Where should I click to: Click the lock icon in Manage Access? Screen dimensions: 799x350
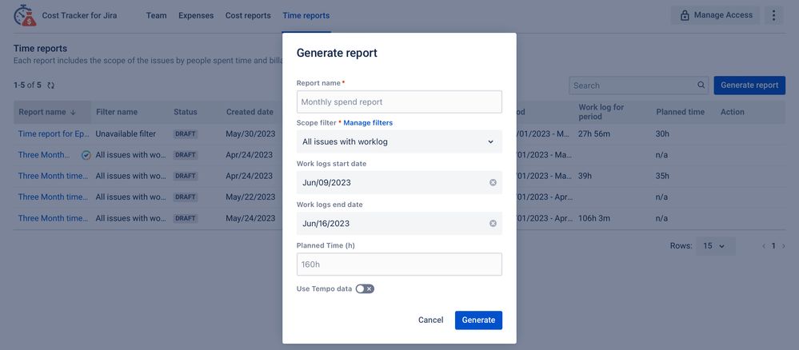click(685, 15)
